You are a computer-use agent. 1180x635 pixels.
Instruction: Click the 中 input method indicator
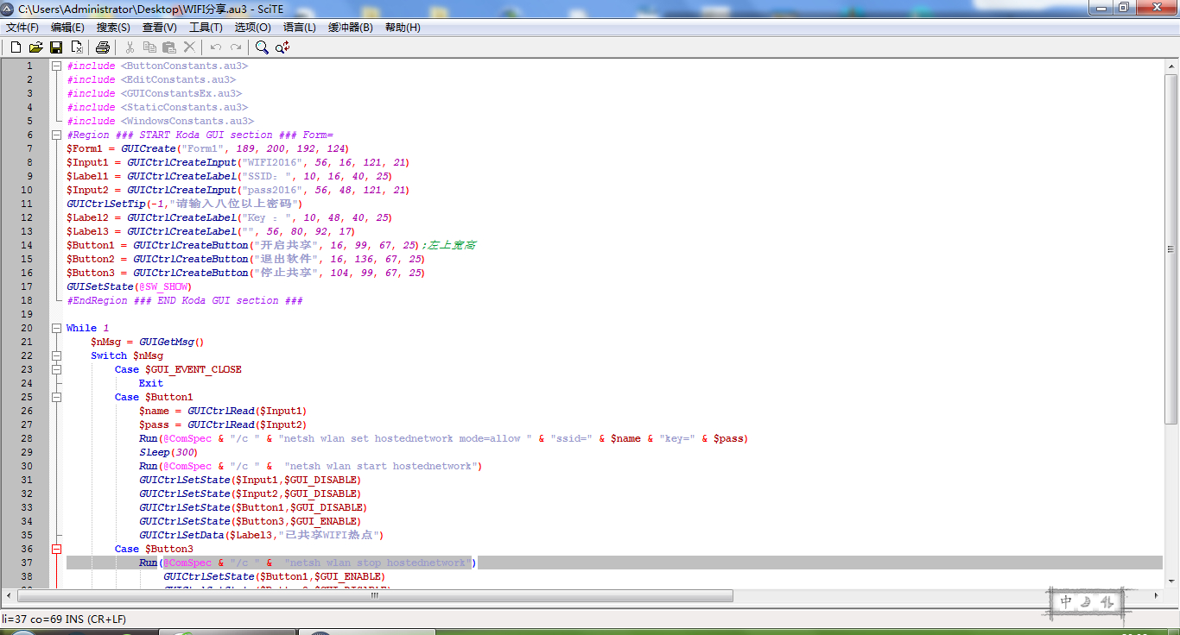(x=1067, y=601)
